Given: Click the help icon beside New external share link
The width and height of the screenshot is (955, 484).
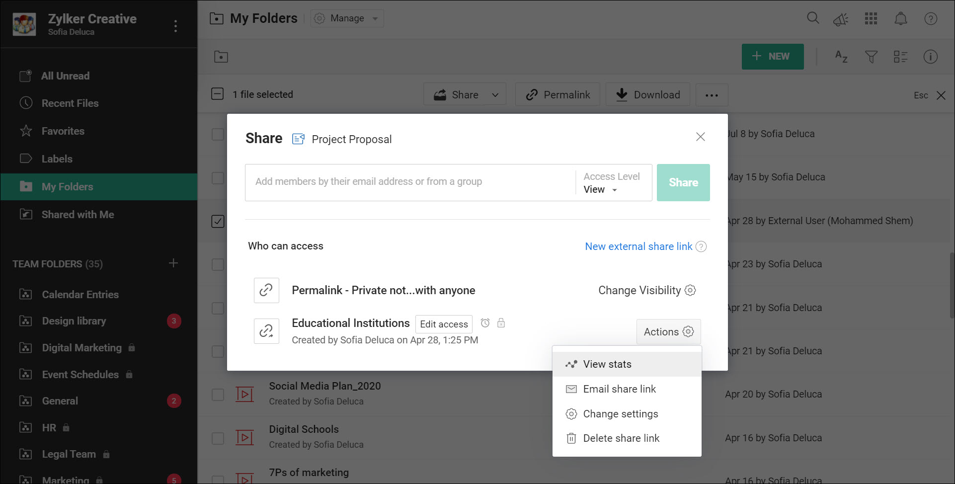Looking at the screenshot, I should pos(701,246).
